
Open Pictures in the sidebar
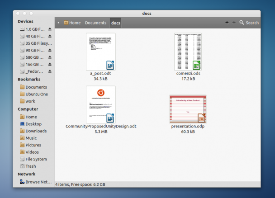tap(30, 145)
